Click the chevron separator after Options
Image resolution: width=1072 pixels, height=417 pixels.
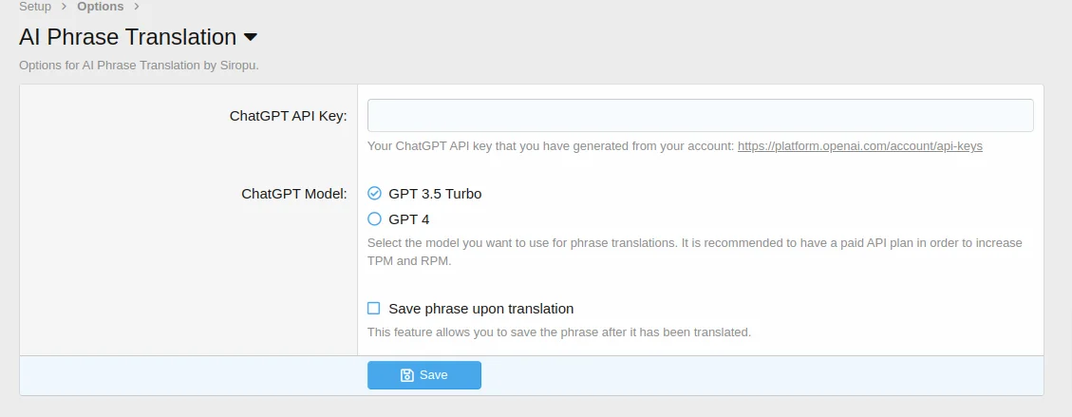pyautogui.click(x=137, y=7)
